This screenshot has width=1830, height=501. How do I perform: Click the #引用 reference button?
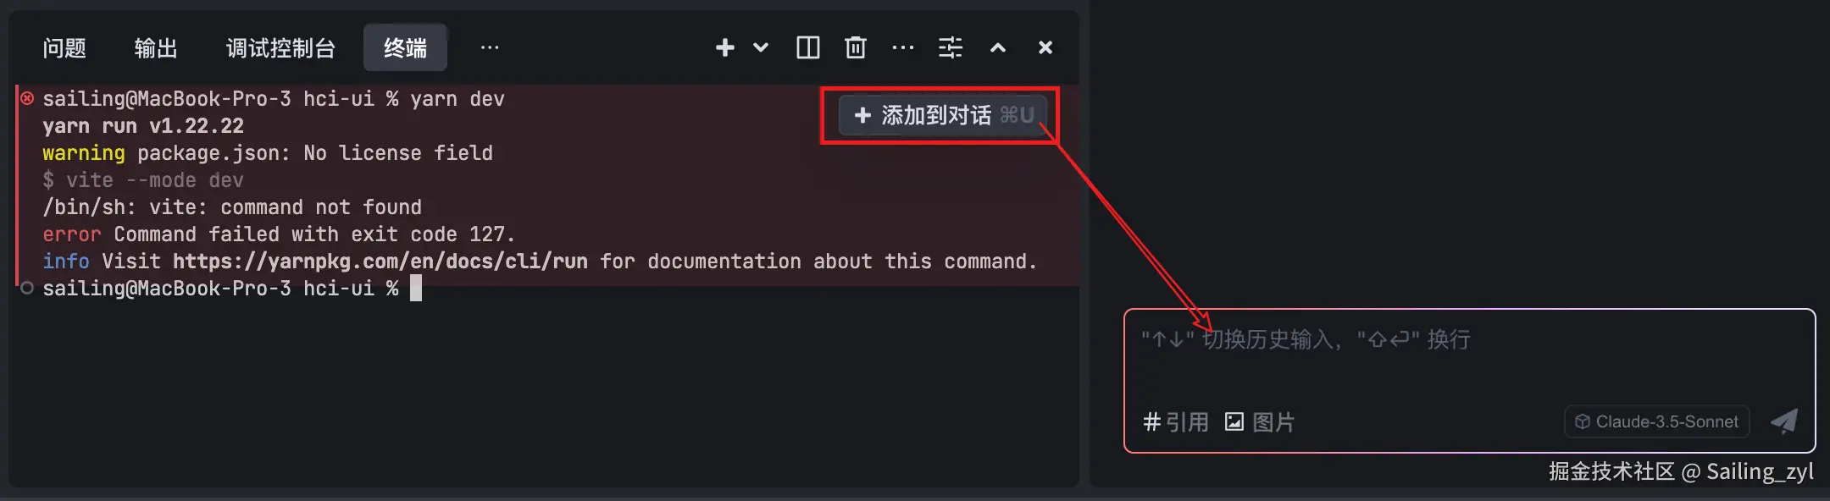coord(1175,421)
